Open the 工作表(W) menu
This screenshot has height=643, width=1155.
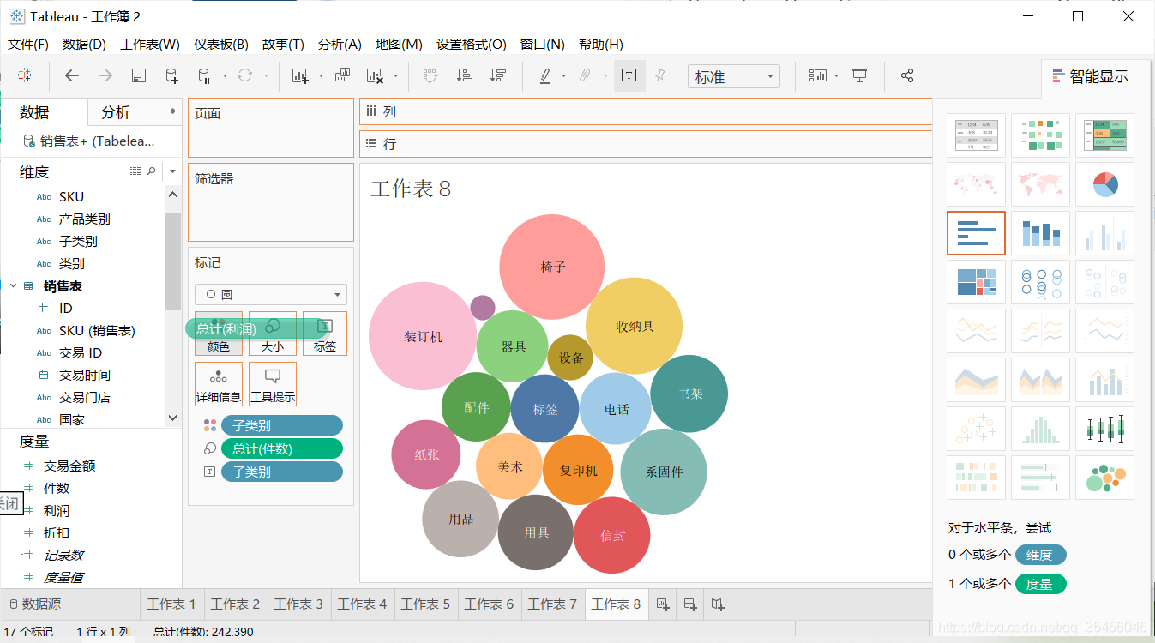pyautogui.click(x=150, y=44)
